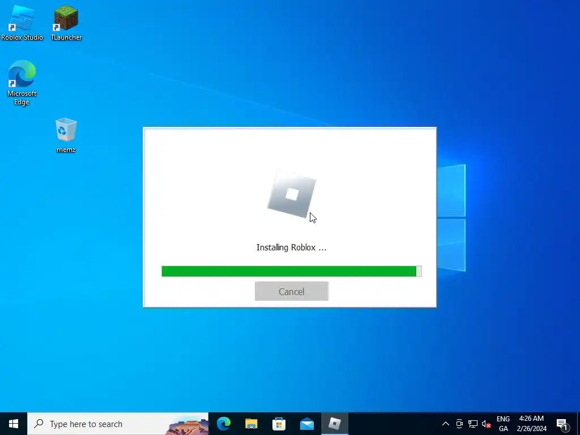
Task: Click the Roblox logo in the installer window
Action: point(292,194)
